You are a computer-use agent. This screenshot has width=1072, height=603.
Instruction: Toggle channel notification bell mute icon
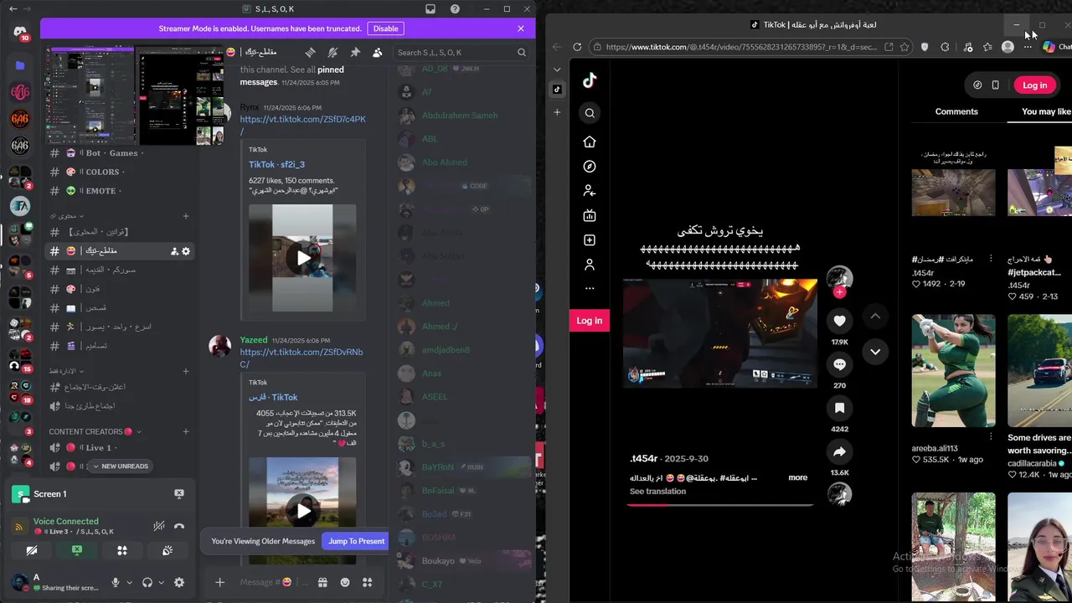tap(332, 52)
